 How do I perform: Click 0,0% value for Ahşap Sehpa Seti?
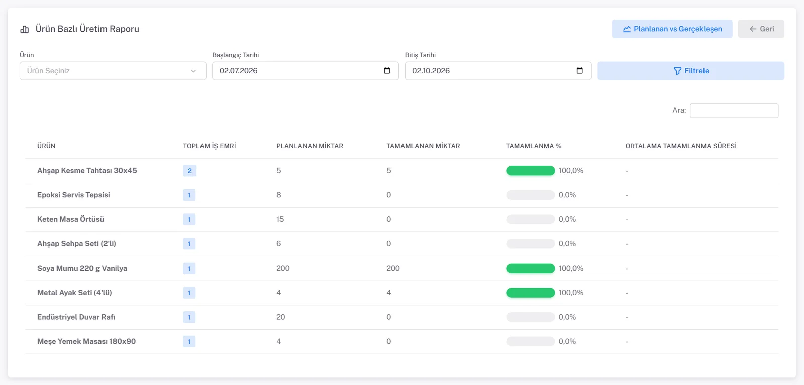point(567,244)
